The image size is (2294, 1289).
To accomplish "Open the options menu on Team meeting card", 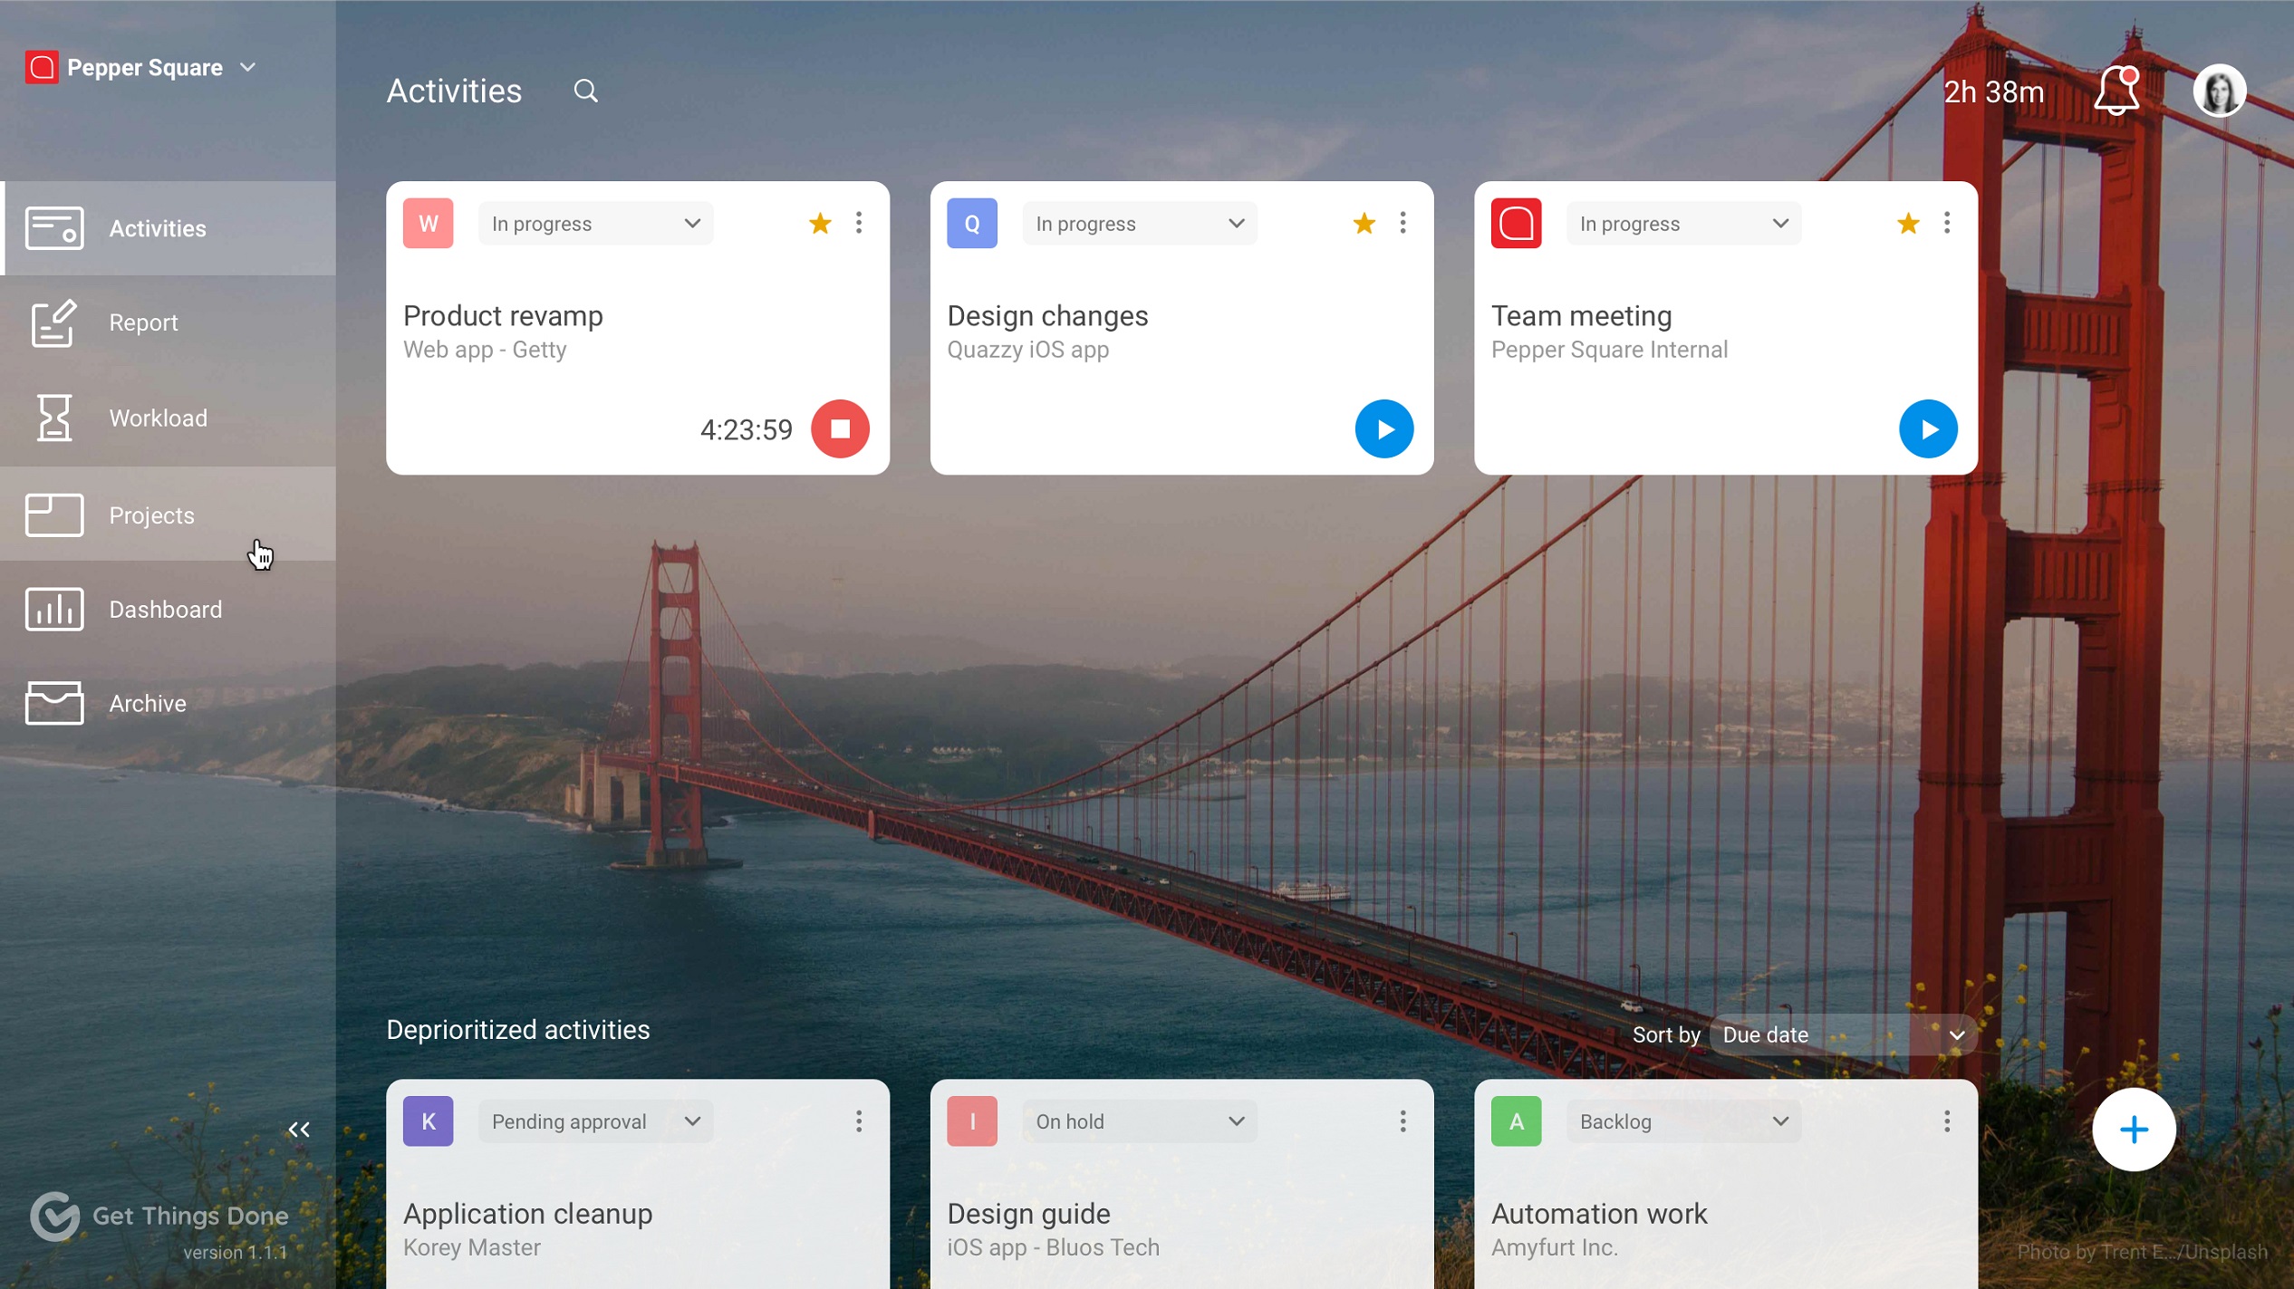I will coord(1946,223).
